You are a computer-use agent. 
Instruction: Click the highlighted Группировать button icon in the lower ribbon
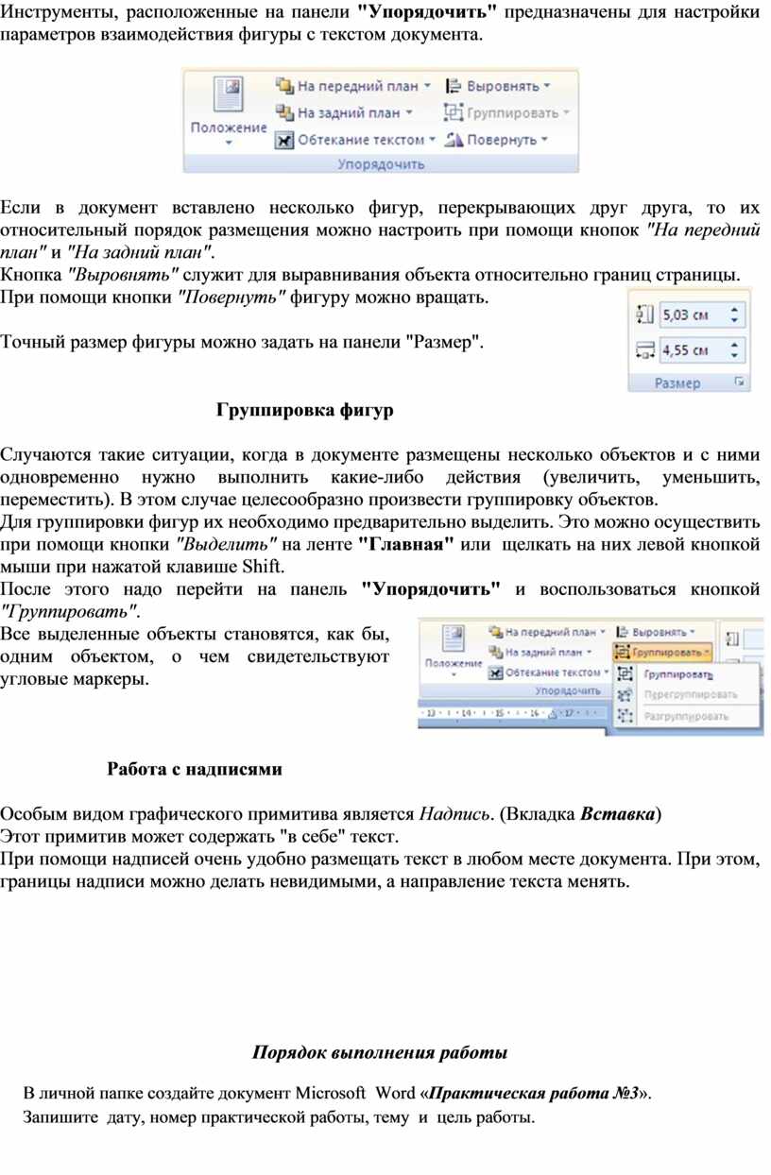click(x=623, y=652)
